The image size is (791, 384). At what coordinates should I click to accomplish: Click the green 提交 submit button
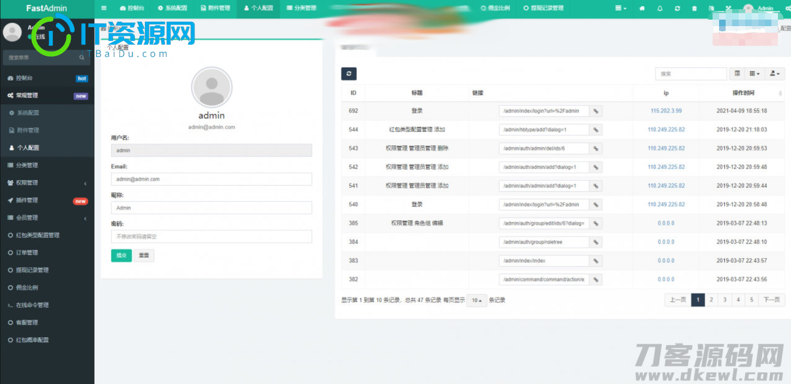point(121,255)
